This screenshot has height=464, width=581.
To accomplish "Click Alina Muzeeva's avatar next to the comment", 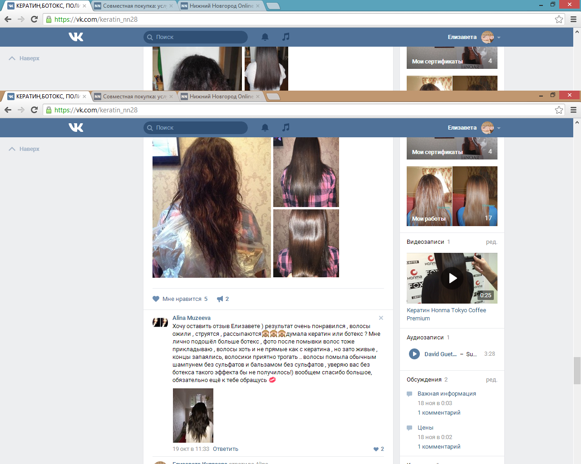I will point(160,322).
